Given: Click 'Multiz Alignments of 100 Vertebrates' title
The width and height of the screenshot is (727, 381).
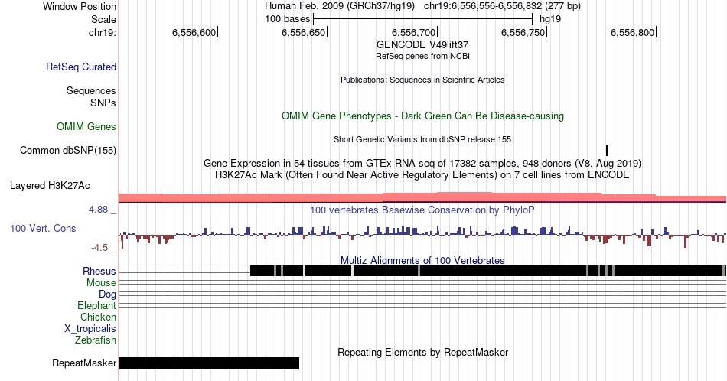Looking at the screenshot, I should [x=422, y=260].
